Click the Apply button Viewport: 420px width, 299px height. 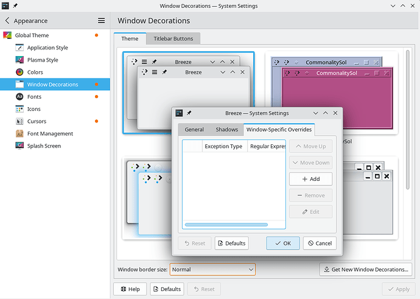click(x=399, y=289)
